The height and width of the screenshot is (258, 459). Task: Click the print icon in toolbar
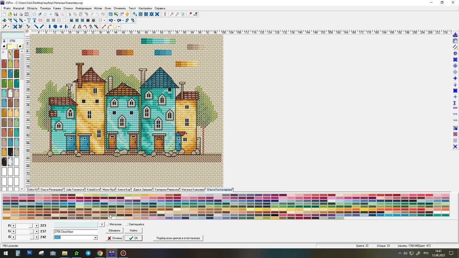(x=21, y=14)
